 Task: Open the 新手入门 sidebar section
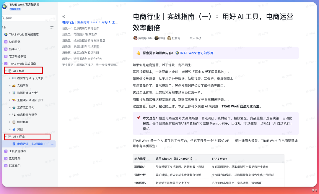(x=15, y=49)
